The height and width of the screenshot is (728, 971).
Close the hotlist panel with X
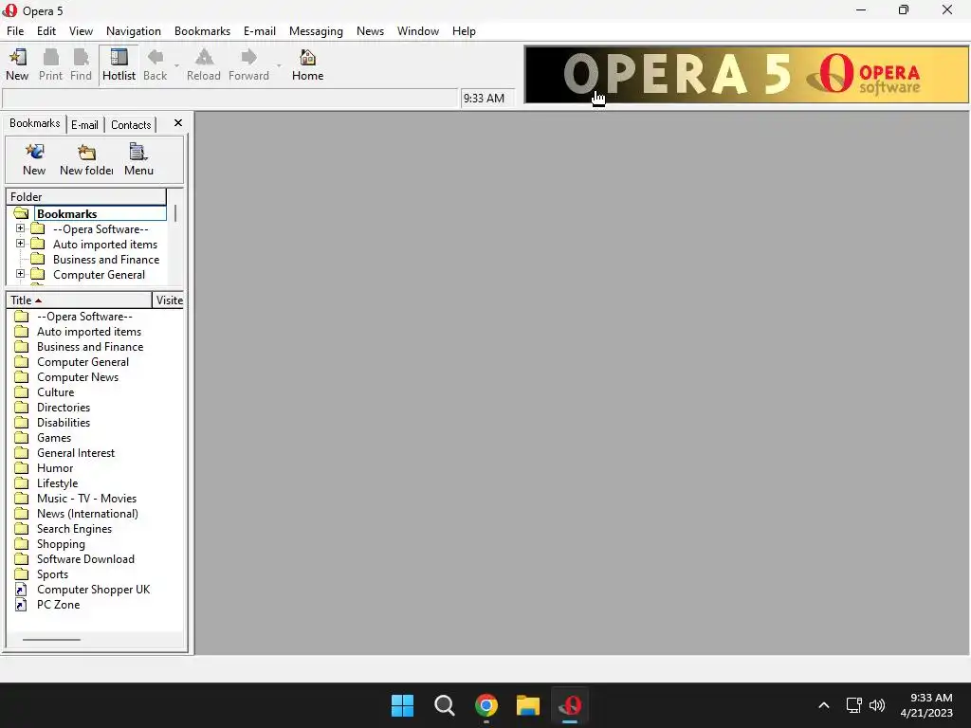(x=177, y=123)
